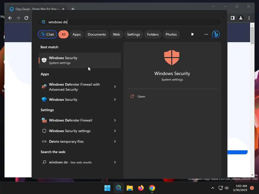
Task: Expand Delete temporary files chevron
Action: (x=115, y=141)
